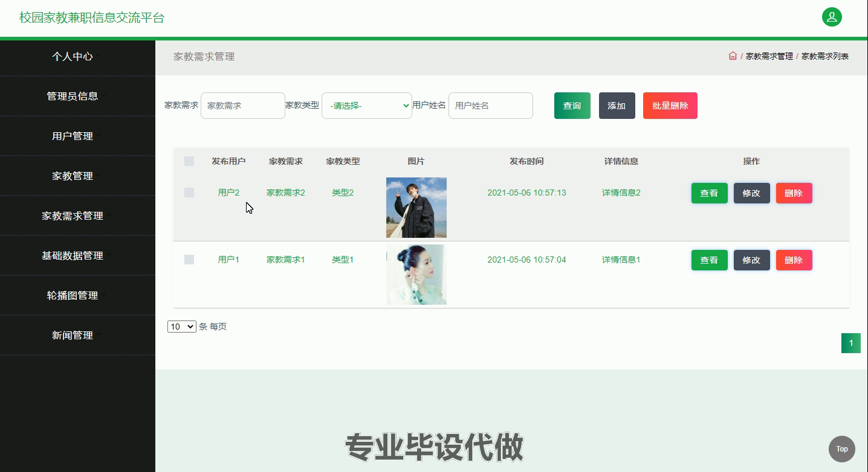
Task: Click 删除 for the 用户1 row
Action: [x=794, y=260]
